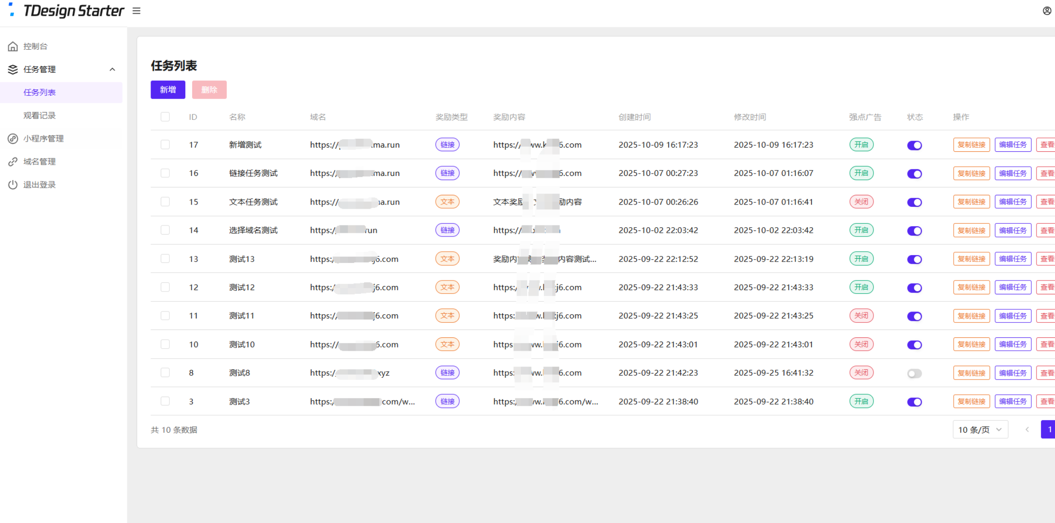Open 观看记录 submenu item

click(x=40, y=115)
